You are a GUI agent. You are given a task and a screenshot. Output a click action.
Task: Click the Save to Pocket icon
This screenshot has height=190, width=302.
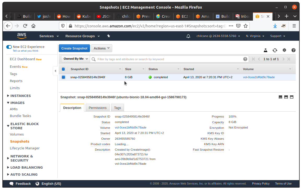238,26
